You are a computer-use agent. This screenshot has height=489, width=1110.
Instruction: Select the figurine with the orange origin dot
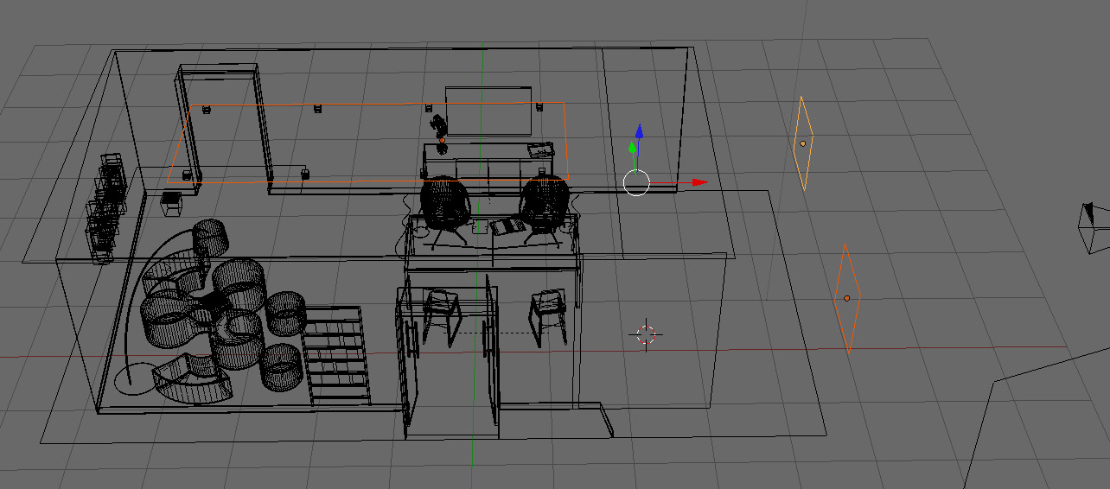click(441, 135)
